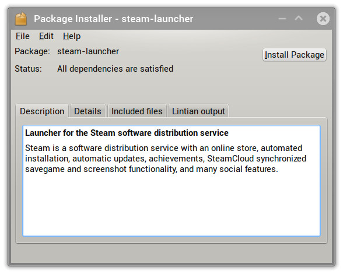Click the package box icon in title bar
The width and height of the screenshot is (343, 274).
point(21,19)
